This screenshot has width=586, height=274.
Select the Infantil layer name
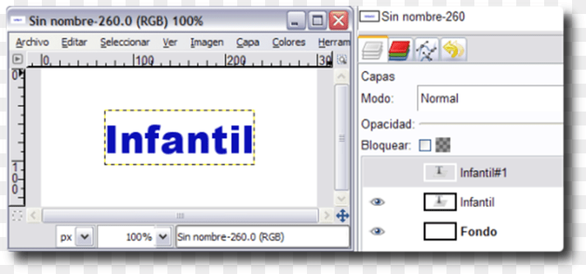click(x=477, y=203)
